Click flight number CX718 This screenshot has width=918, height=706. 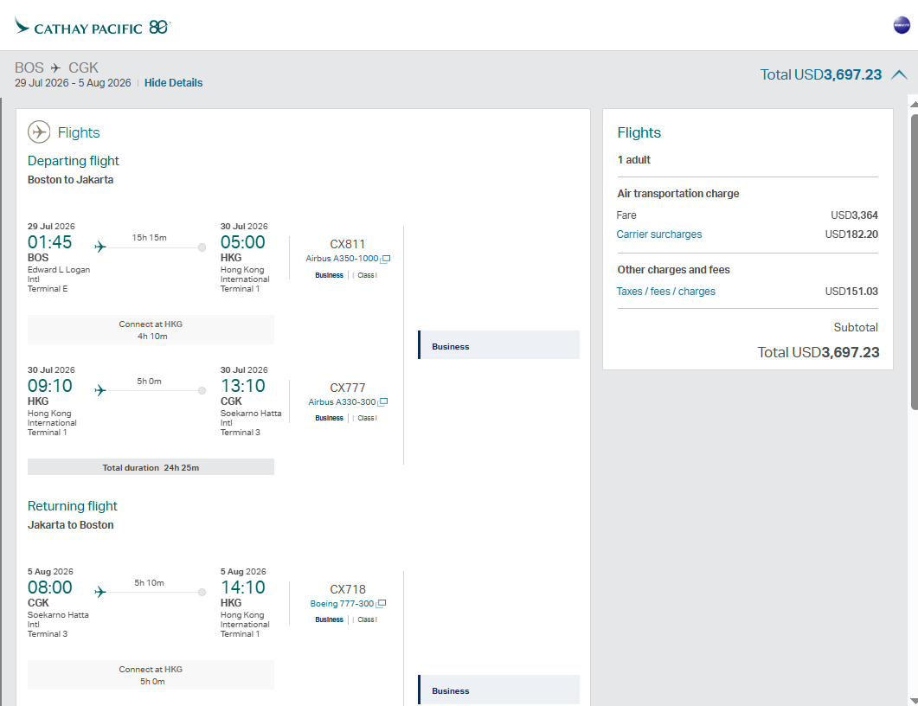pyautogui.click(x=347, y=589)
